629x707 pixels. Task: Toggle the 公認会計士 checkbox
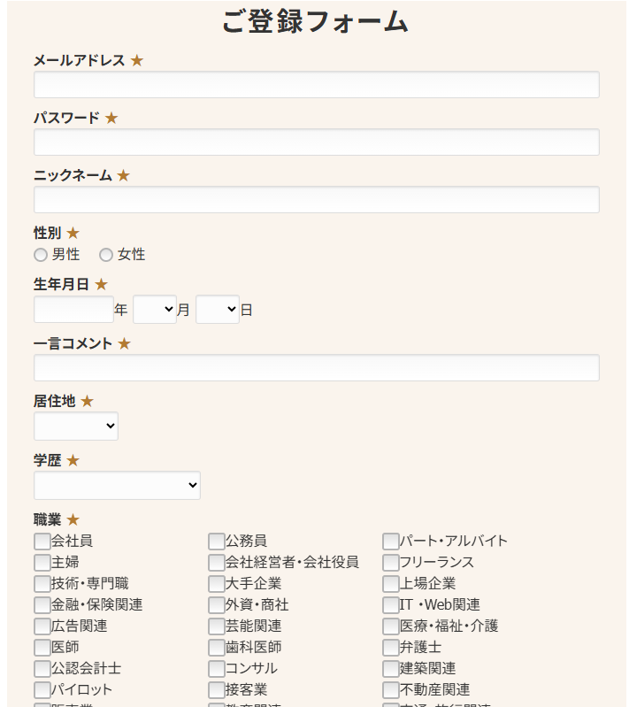(42, 669)
